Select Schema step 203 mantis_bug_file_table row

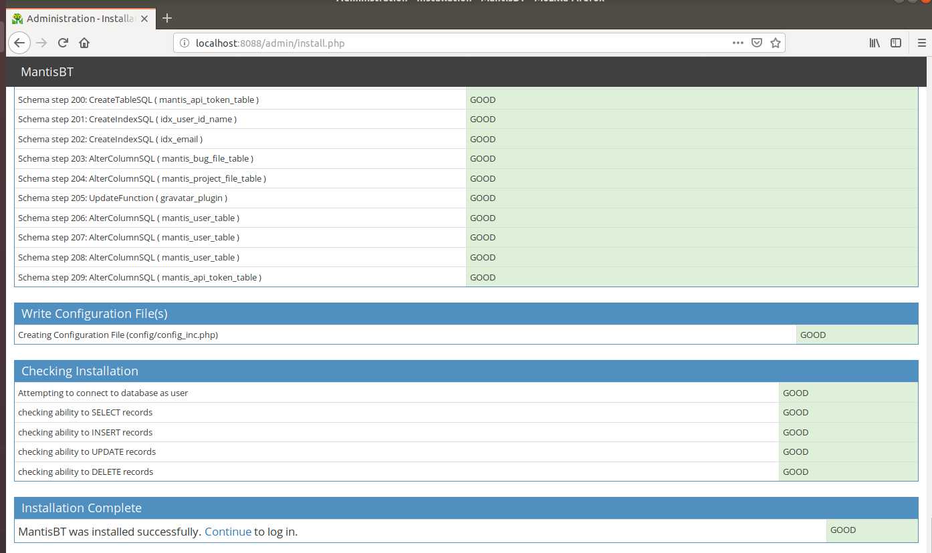pyautogui.click(x=466, y=158)
